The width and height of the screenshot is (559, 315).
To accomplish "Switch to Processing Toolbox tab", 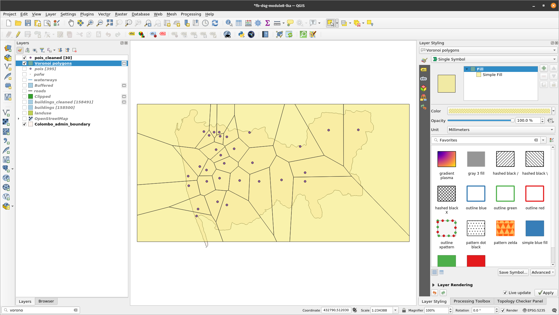I will (x=471, y=301).
